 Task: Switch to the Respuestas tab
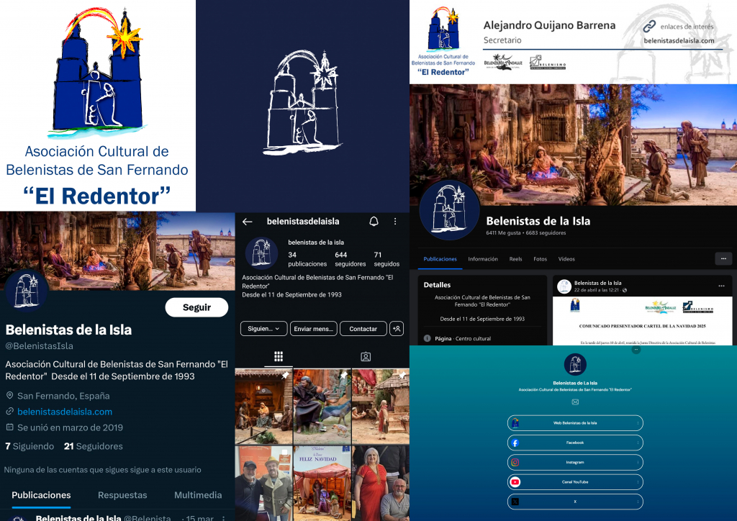tap(122, 495)
